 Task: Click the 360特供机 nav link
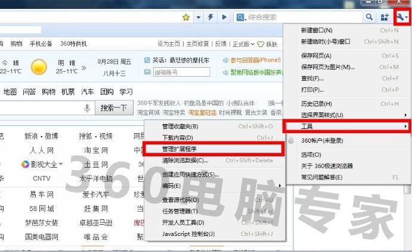tap(73, 44)
